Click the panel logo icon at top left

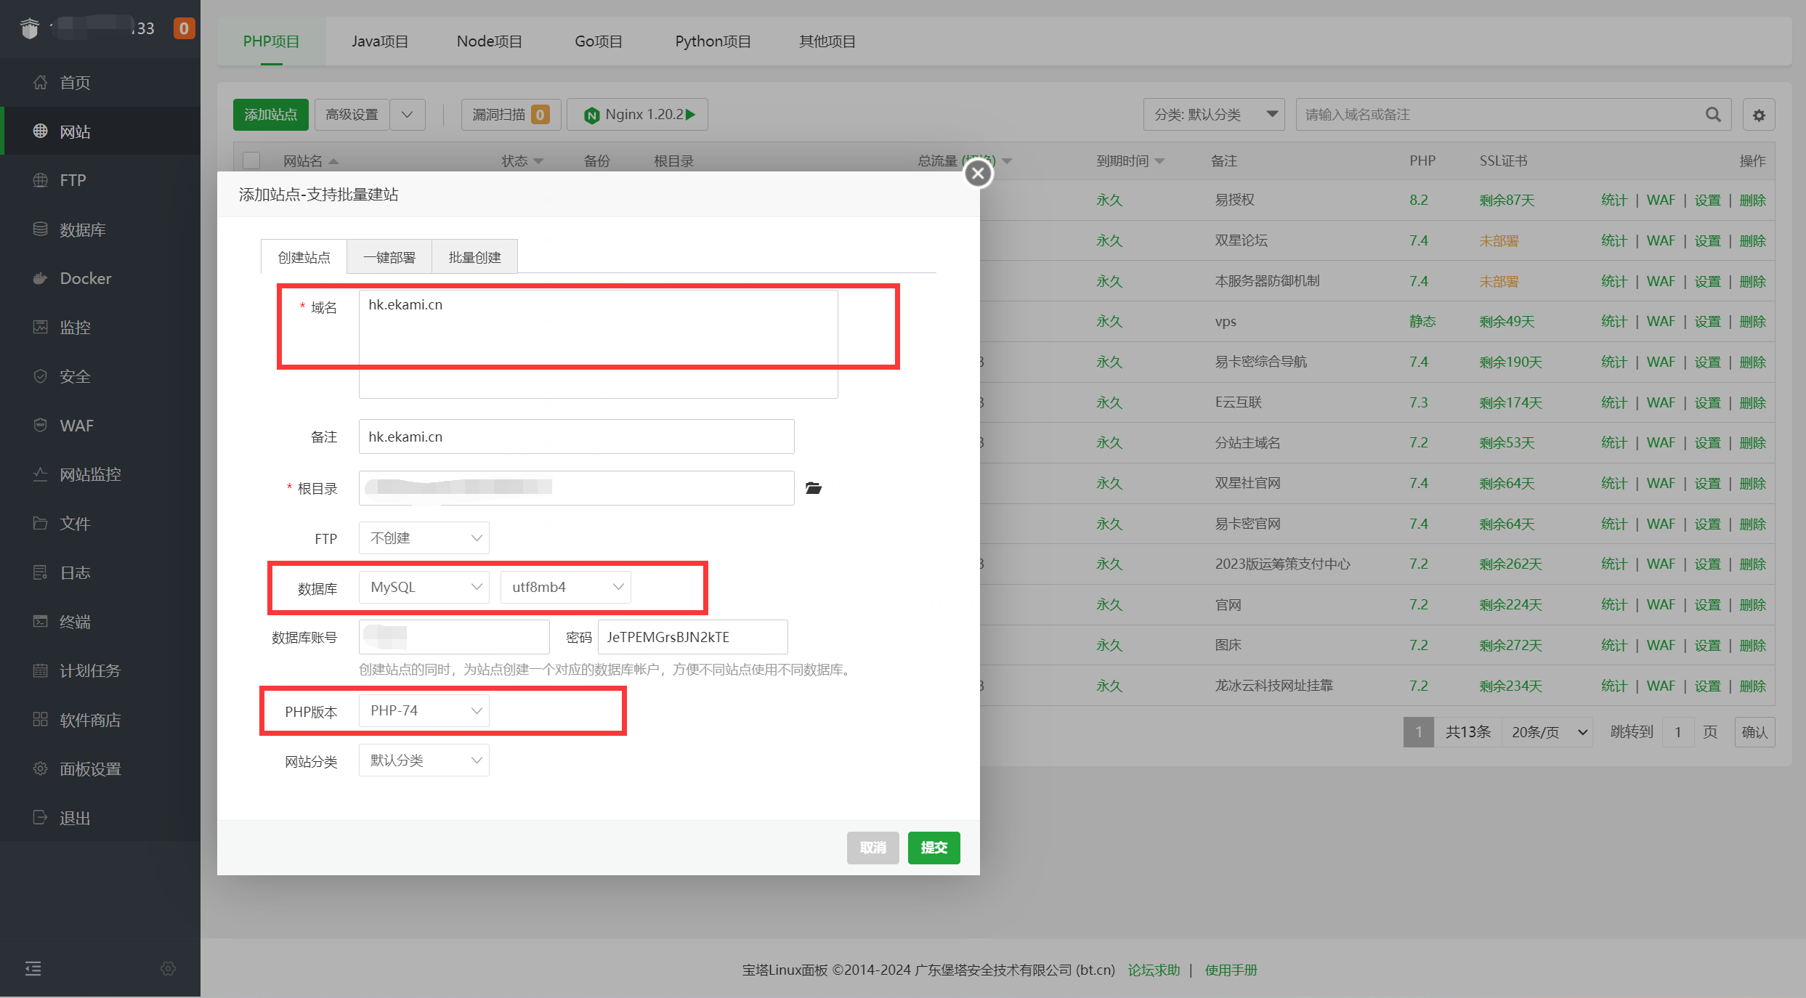pyautogui.click(x=30, y=28)
